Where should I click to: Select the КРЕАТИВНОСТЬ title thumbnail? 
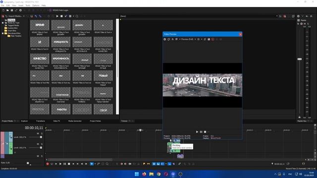click(61, 58)
